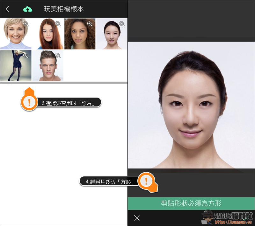Cancel cropping with the X icon
This screenshot has height=226, width=255.
coord(137,218)
